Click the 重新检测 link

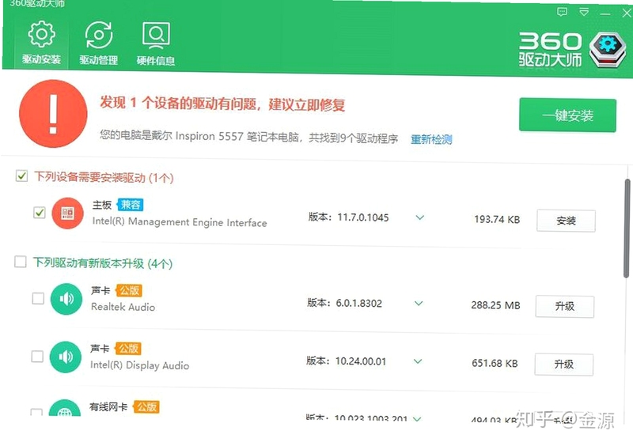coord(431,139)
